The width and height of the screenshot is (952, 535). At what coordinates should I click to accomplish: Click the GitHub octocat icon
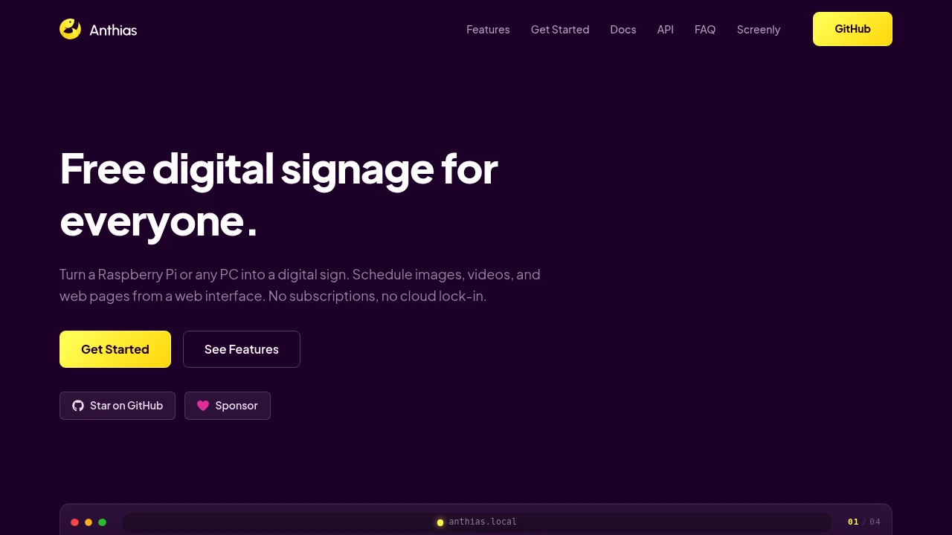[78, 406]
